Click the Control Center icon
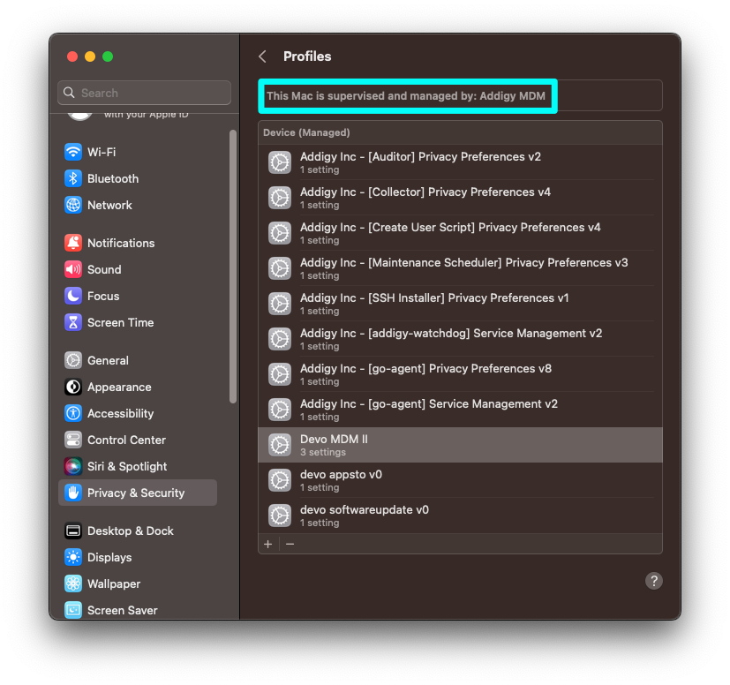The image size is (730, 685). click(73, 440)
